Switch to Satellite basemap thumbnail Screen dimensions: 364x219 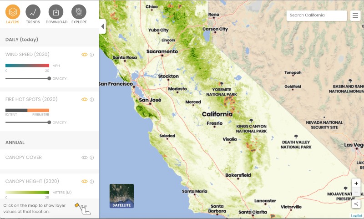[121, 196]
